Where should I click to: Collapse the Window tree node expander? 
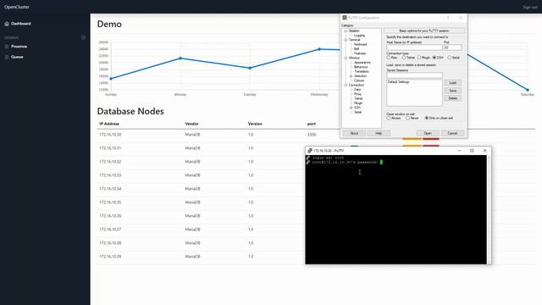pos(346,58)
